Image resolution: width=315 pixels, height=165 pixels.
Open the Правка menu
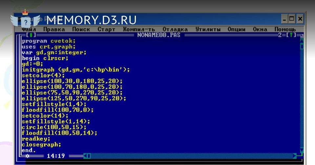(x=54, y=29)
